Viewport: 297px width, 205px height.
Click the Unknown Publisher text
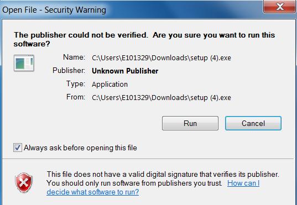(125, 71)
